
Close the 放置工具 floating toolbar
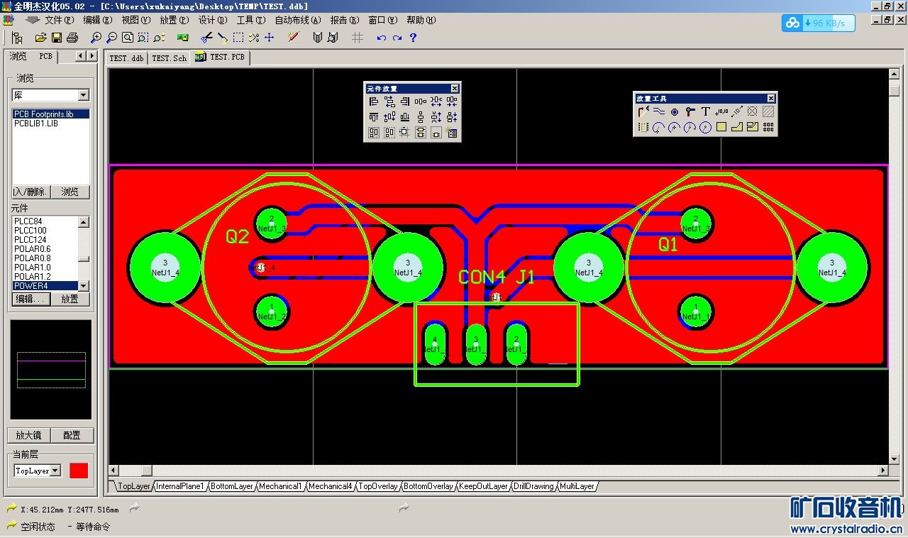point(770,98)
